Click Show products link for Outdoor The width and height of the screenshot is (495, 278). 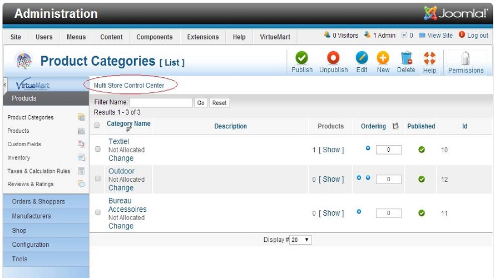[x=331, y=179]
